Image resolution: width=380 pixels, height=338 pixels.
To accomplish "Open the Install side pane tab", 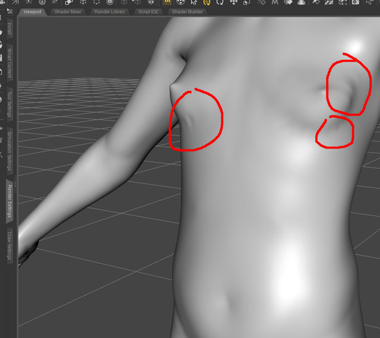I will click(9, 29).
